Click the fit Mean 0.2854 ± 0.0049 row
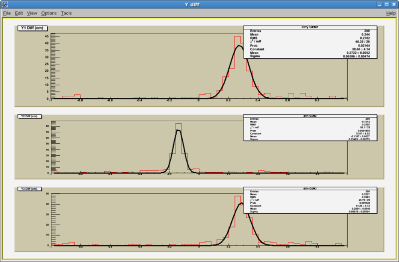Viewport: 399px width, 262px height. pyautogui.click(x=310, y=209)
